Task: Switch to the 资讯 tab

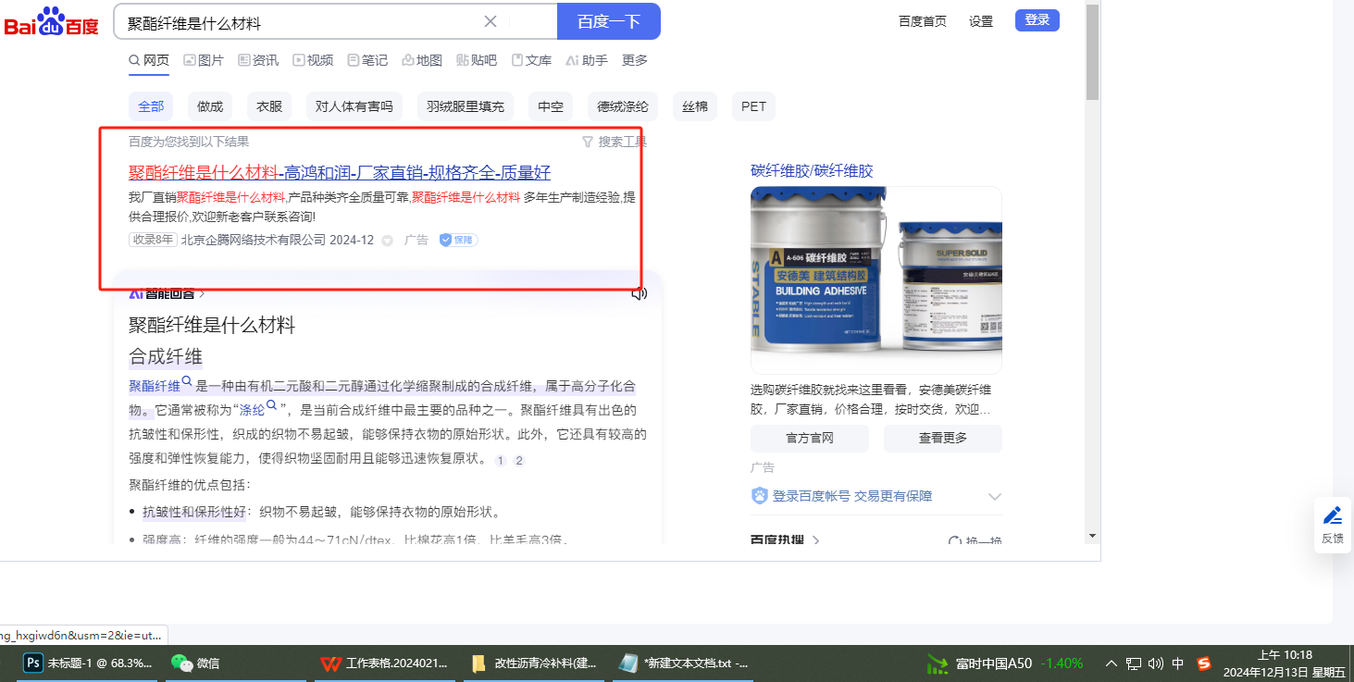Action: point(258,60)
